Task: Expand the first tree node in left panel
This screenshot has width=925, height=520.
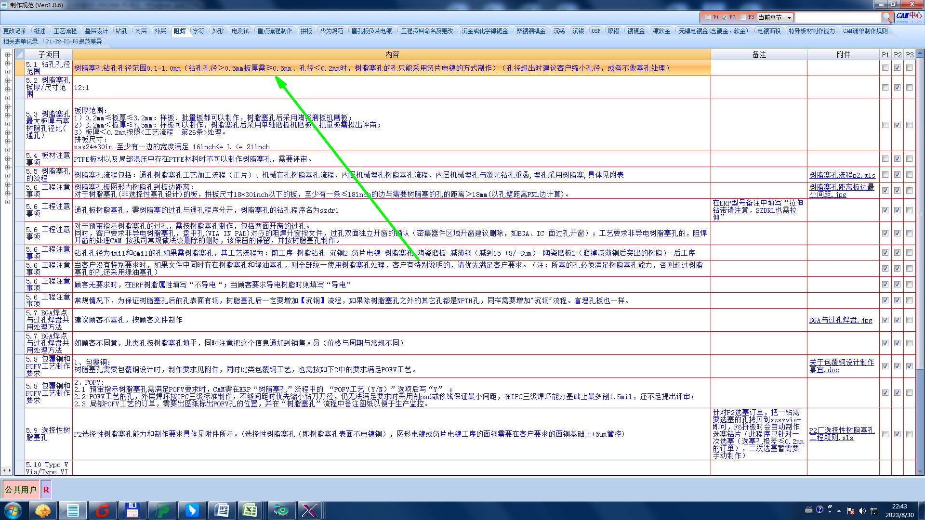Action: (x=7, y=54)
